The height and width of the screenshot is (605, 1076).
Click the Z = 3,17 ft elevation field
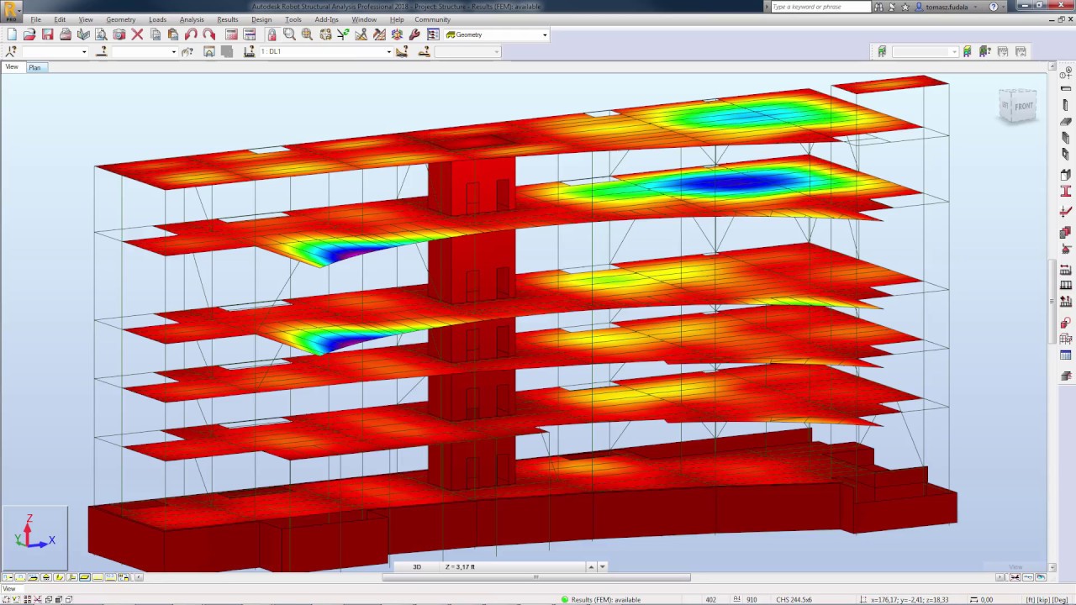click(513, 567)
